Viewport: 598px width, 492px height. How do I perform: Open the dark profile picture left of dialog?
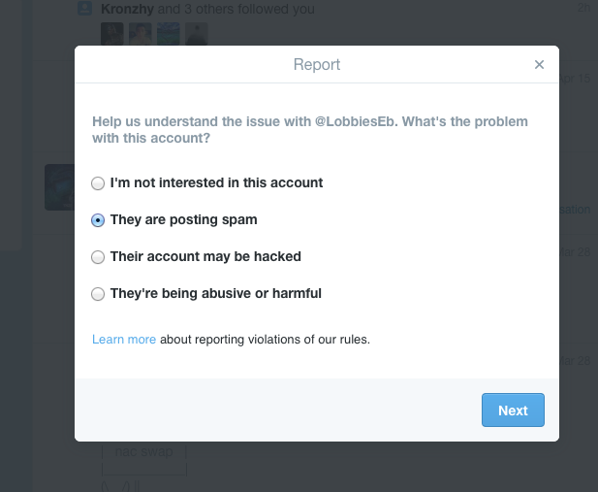point(59,187)
